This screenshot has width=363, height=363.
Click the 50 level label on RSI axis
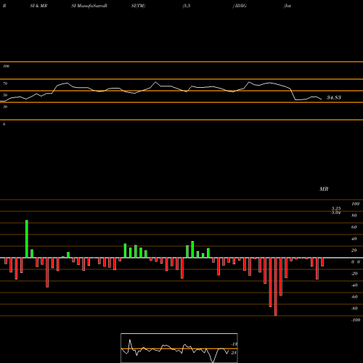(x=5, y=95)
